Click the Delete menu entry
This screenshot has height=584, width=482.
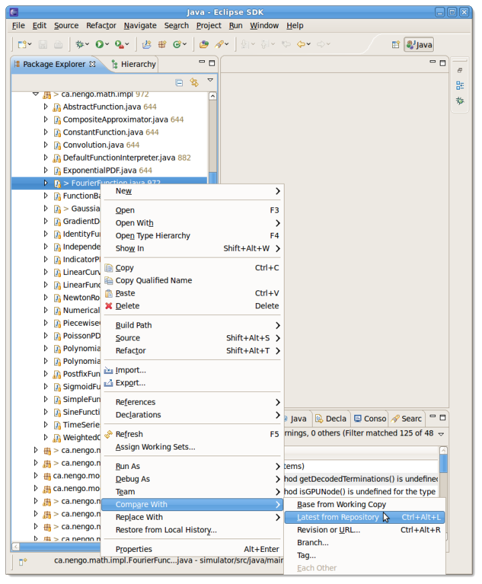point(192,306)
